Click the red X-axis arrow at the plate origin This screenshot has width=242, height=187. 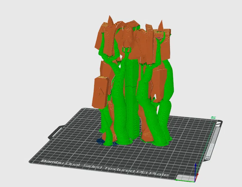tap(197, 177)
